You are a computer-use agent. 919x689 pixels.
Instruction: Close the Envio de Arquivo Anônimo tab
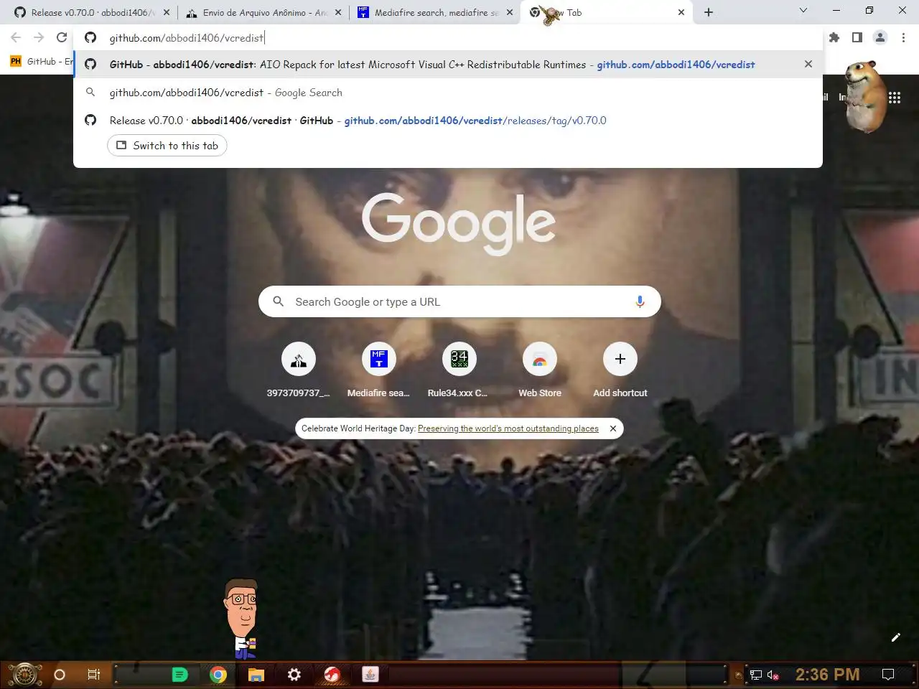[x=338, y=12]
